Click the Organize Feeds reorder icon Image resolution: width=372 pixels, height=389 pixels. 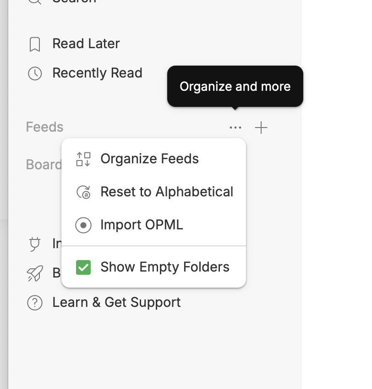83,159
